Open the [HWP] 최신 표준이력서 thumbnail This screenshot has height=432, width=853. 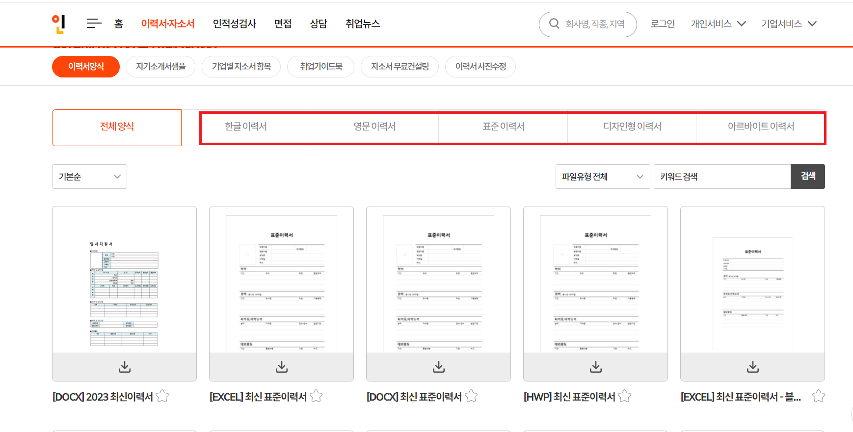(595, 280)
